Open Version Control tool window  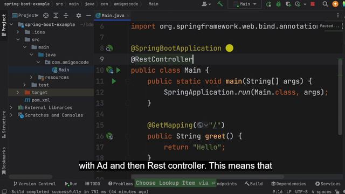34,184
